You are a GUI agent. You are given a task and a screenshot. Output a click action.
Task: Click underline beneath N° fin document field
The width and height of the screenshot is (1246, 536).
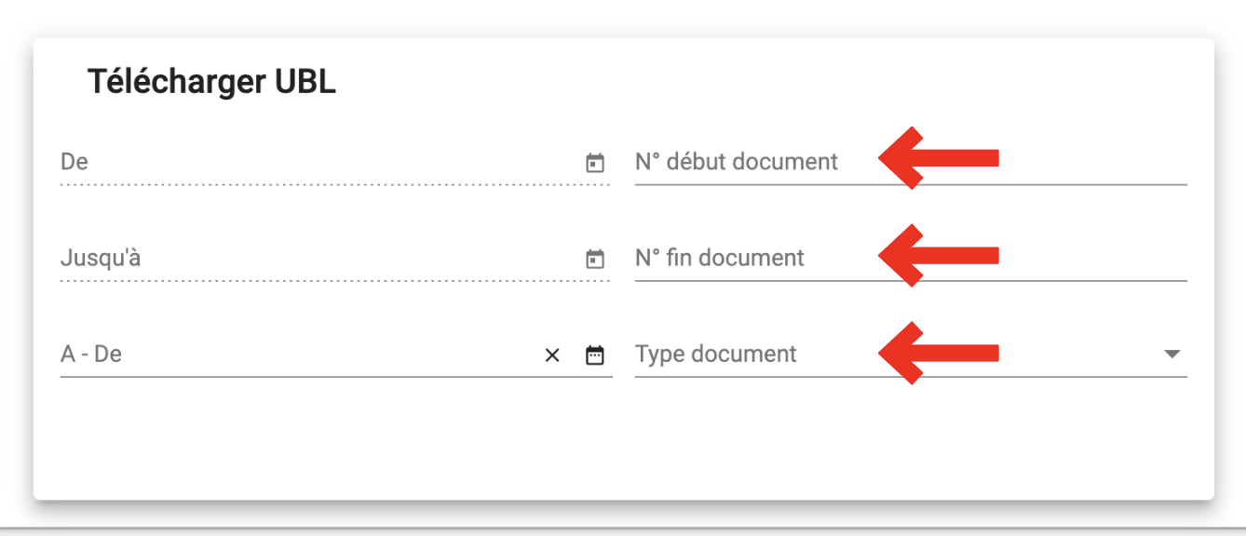coord(911,281)
